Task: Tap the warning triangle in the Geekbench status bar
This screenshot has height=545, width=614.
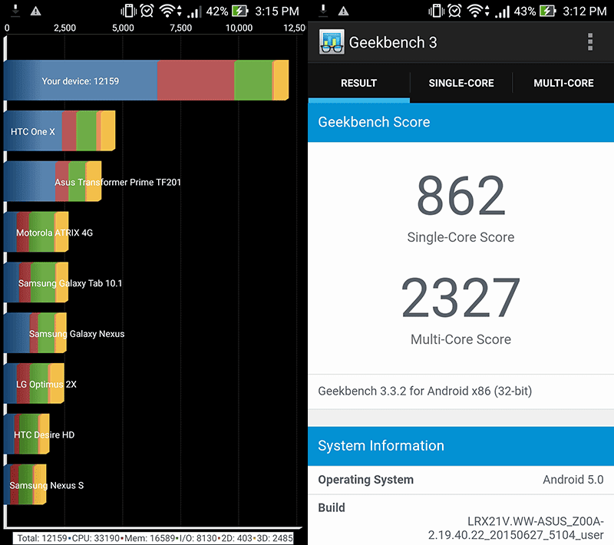Action: (343, 11)
